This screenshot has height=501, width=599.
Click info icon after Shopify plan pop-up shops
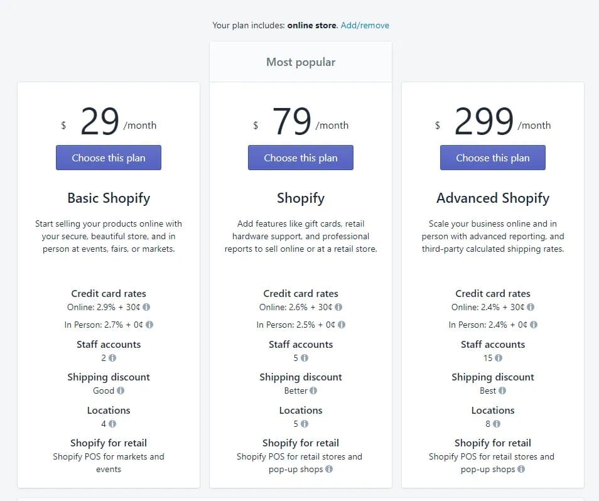329,469
